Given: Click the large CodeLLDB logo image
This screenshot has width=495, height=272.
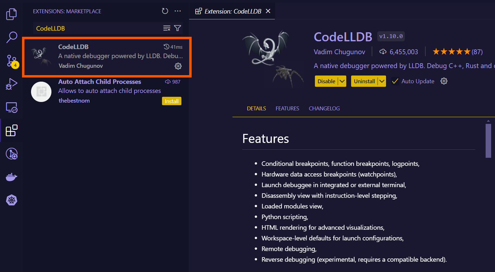Looking at the screenshot, I should pos(273,59).
